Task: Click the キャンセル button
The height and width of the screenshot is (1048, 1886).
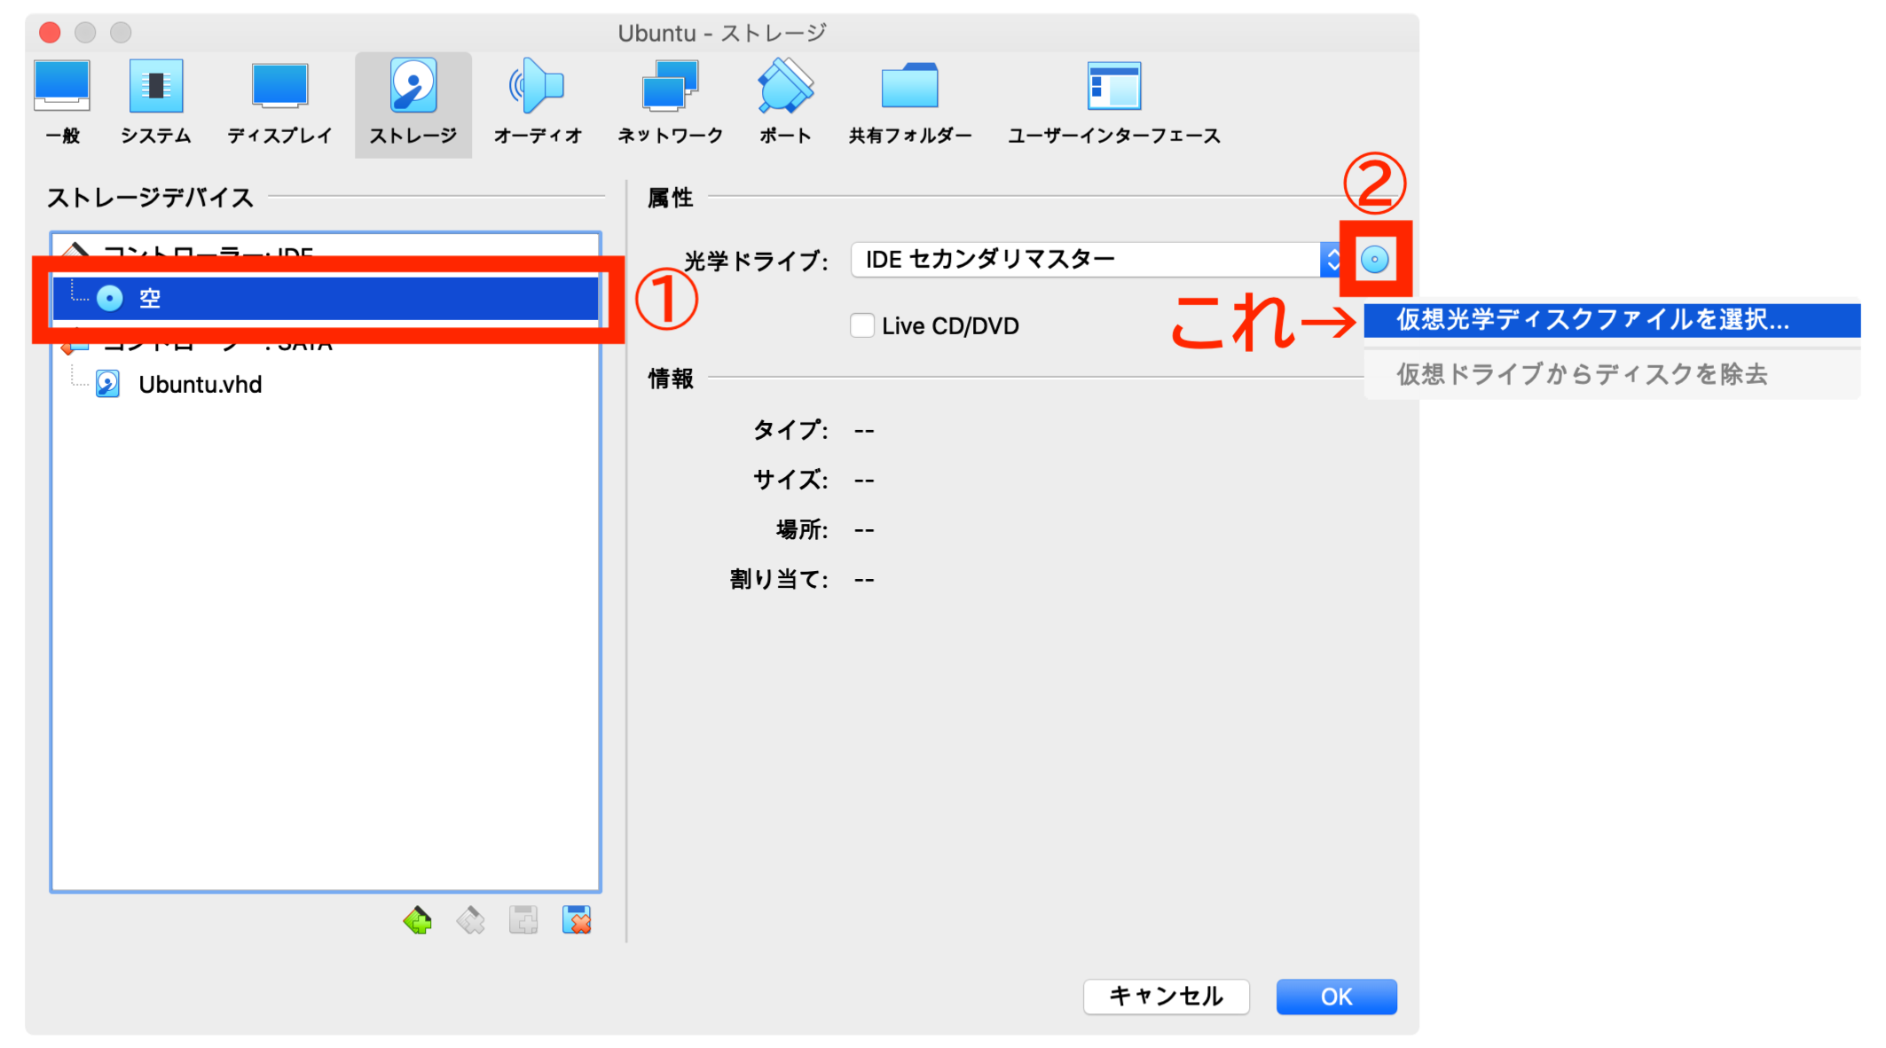Action: (1167, 997)
